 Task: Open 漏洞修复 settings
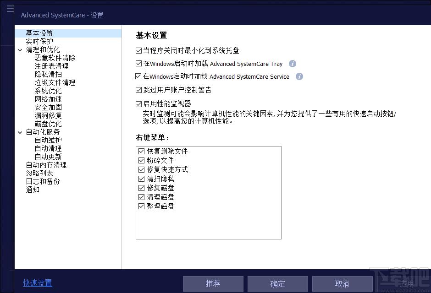click(x=48, y=115)
